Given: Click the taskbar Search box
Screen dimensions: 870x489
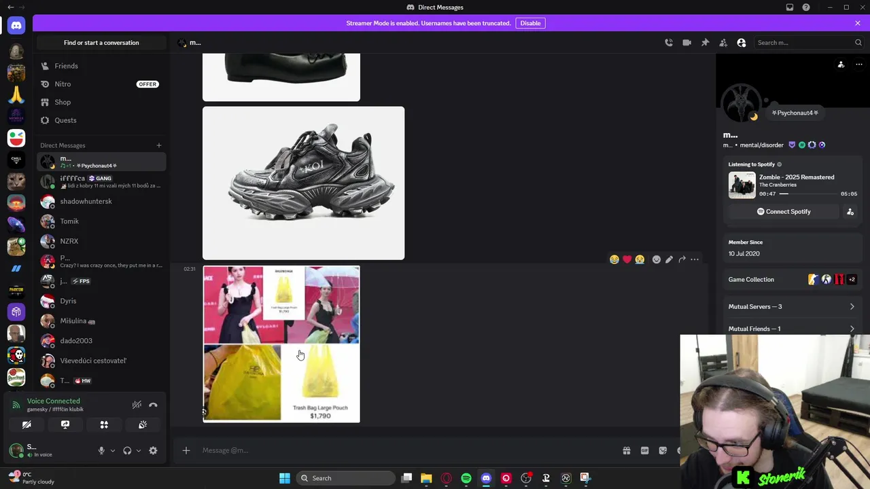Looking at the screenshot, I should 347,478.
